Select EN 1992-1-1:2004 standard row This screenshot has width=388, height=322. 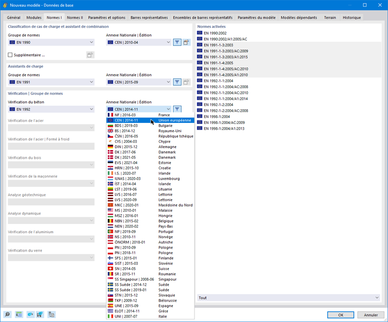pos(288,81)
